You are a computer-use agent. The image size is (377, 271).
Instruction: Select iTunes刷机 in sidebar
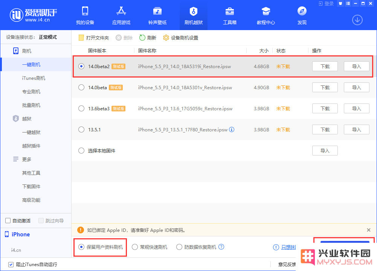(x=34, y=78)
